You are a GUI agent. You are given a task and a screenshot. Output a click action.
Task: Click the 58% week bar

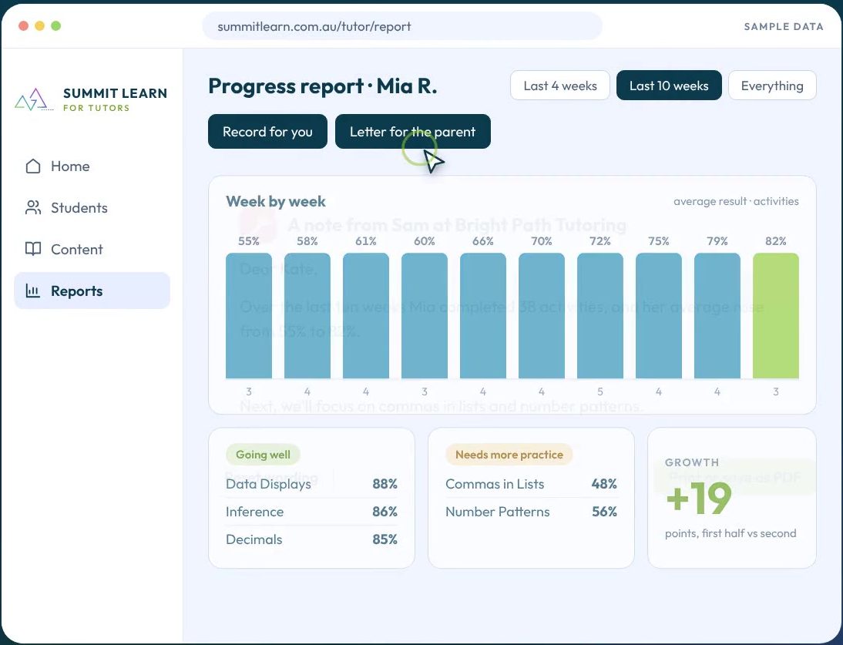307,316
